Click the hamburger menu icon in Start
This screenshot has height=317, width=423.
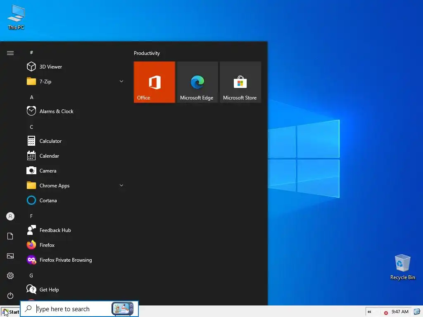coord(10,53)
